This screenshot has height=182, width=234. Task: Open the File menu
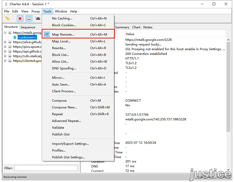click(6, 11)
